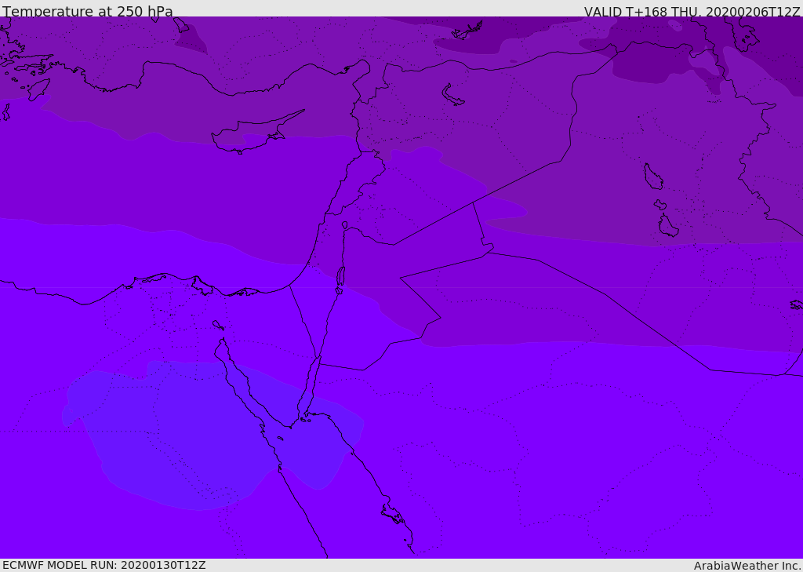Viewport: 803px width, 572px height.
Task: Click the Sea of Galilee outline
Action: click(344, 225)
